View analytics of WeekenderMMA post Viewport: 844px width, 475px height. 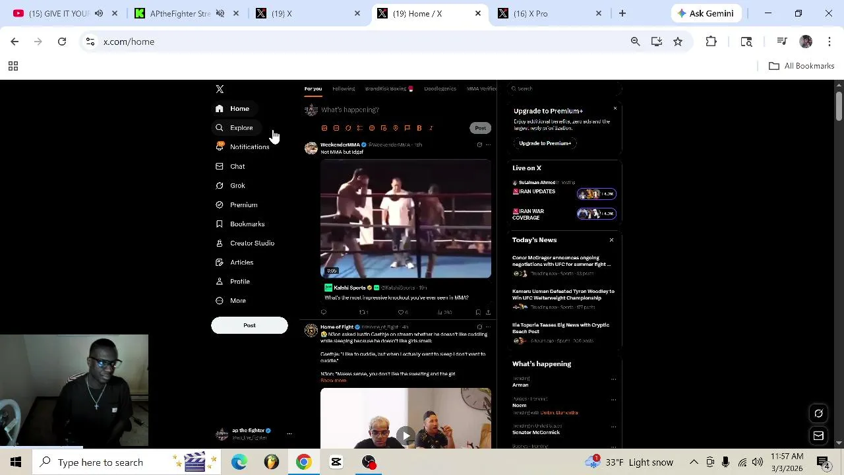pos(444,312)
